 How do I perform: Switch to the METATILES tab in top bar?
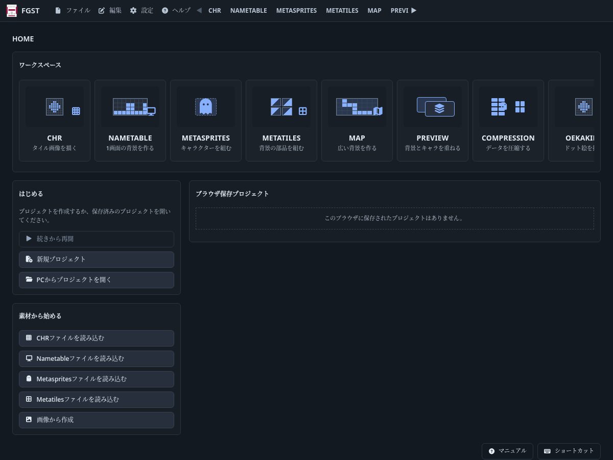point(342,10)
